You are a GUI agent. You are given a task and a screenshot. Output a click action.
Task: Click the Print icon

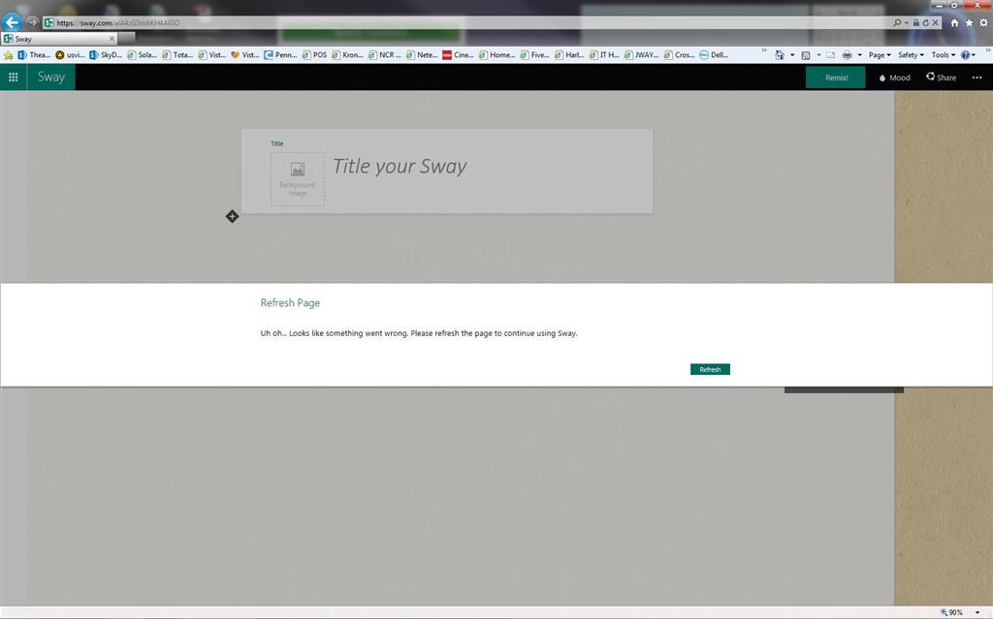pos(847,55)
